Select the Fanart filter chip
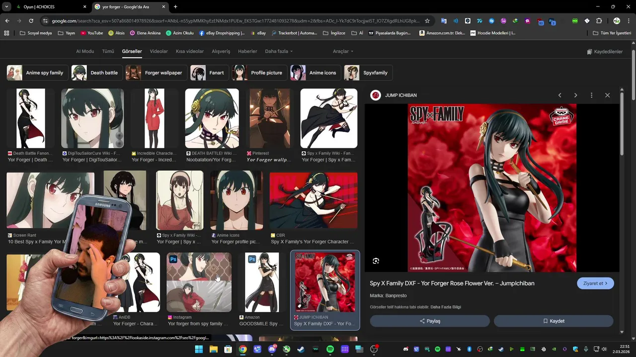The image size is (636, 357). pyautogui.click(x=210, y=73)
